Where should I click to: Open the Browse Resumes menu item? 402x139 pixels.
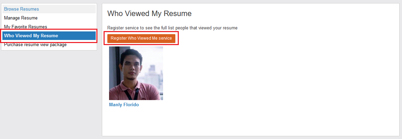[x=22, y=9]
